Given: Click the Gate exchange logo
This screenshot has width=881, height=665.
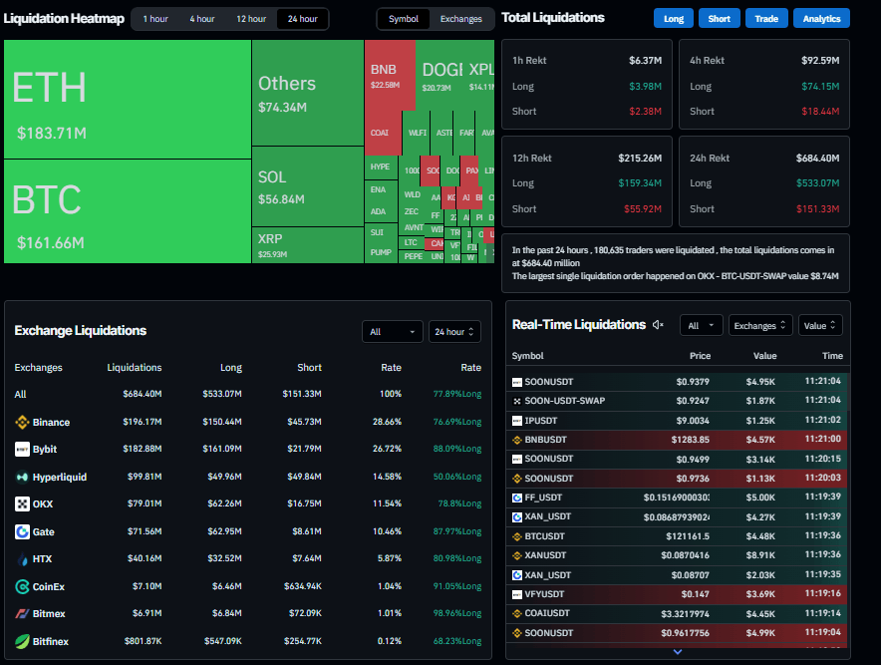Looking at the screenshot, I should (x=21, y=531).
